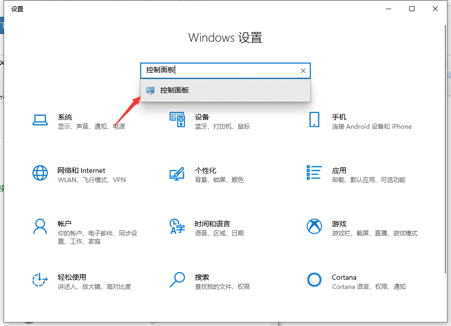Click the 个性化 settings label

pyautogui.click(x=205, y=170)
